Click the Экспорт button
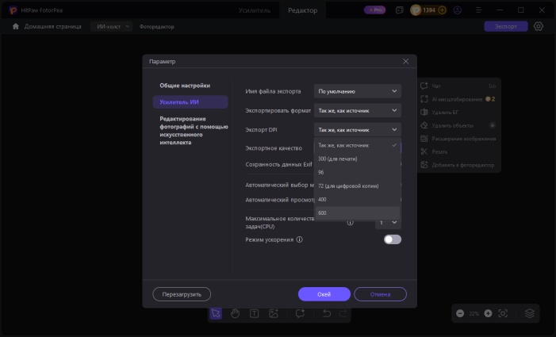 [506, 27]
